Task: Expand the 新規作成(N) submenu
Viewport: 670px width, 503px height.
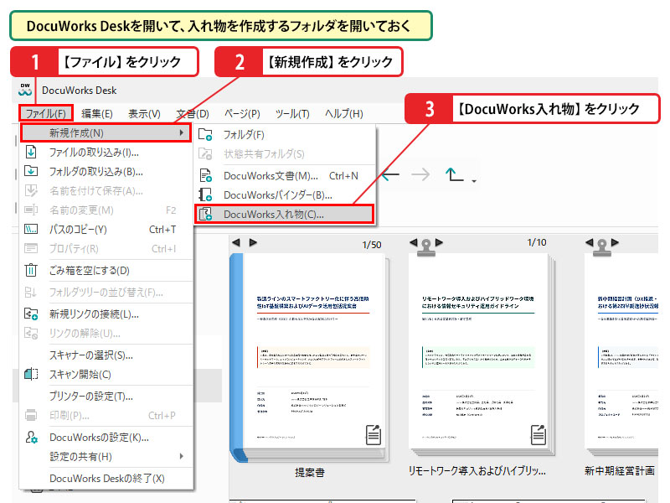Action: (106, 133)
